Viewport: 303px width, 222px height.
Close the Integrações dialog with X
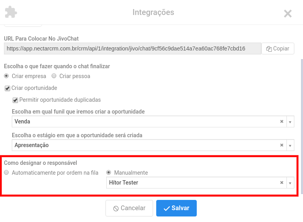[x=288, y=13]
